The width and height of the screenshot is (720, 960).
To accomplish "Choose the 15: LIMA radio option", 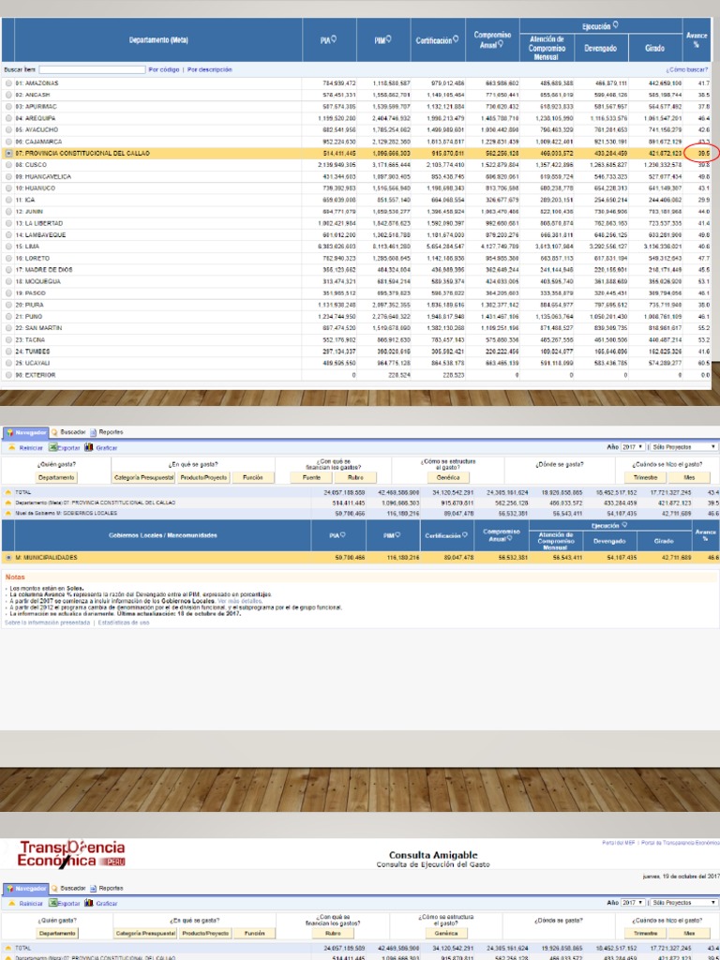I will click(x=9, y=246).
